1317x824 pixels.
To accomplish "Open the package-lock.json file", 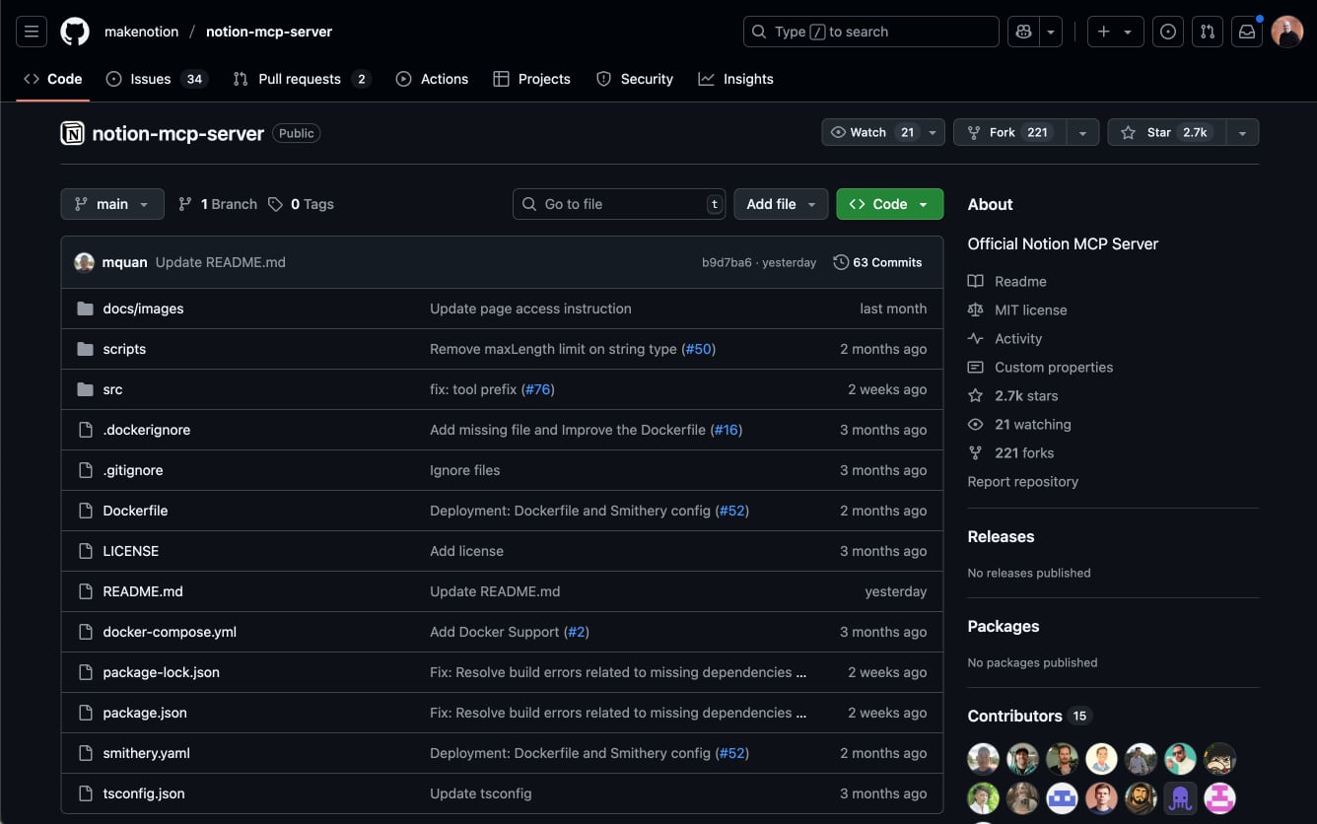I will [162, 672].
